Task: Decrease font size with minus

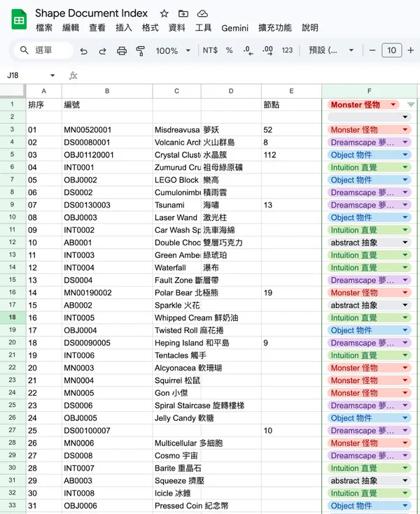Action: point(372,50)
